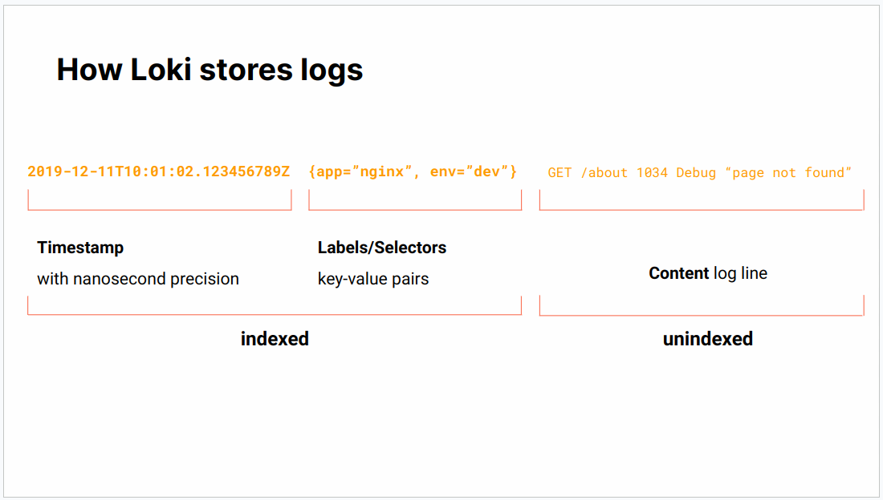Click the bracket line under the labels string
The width and height of the screenshot is (883, 500).
click(415, 210)
